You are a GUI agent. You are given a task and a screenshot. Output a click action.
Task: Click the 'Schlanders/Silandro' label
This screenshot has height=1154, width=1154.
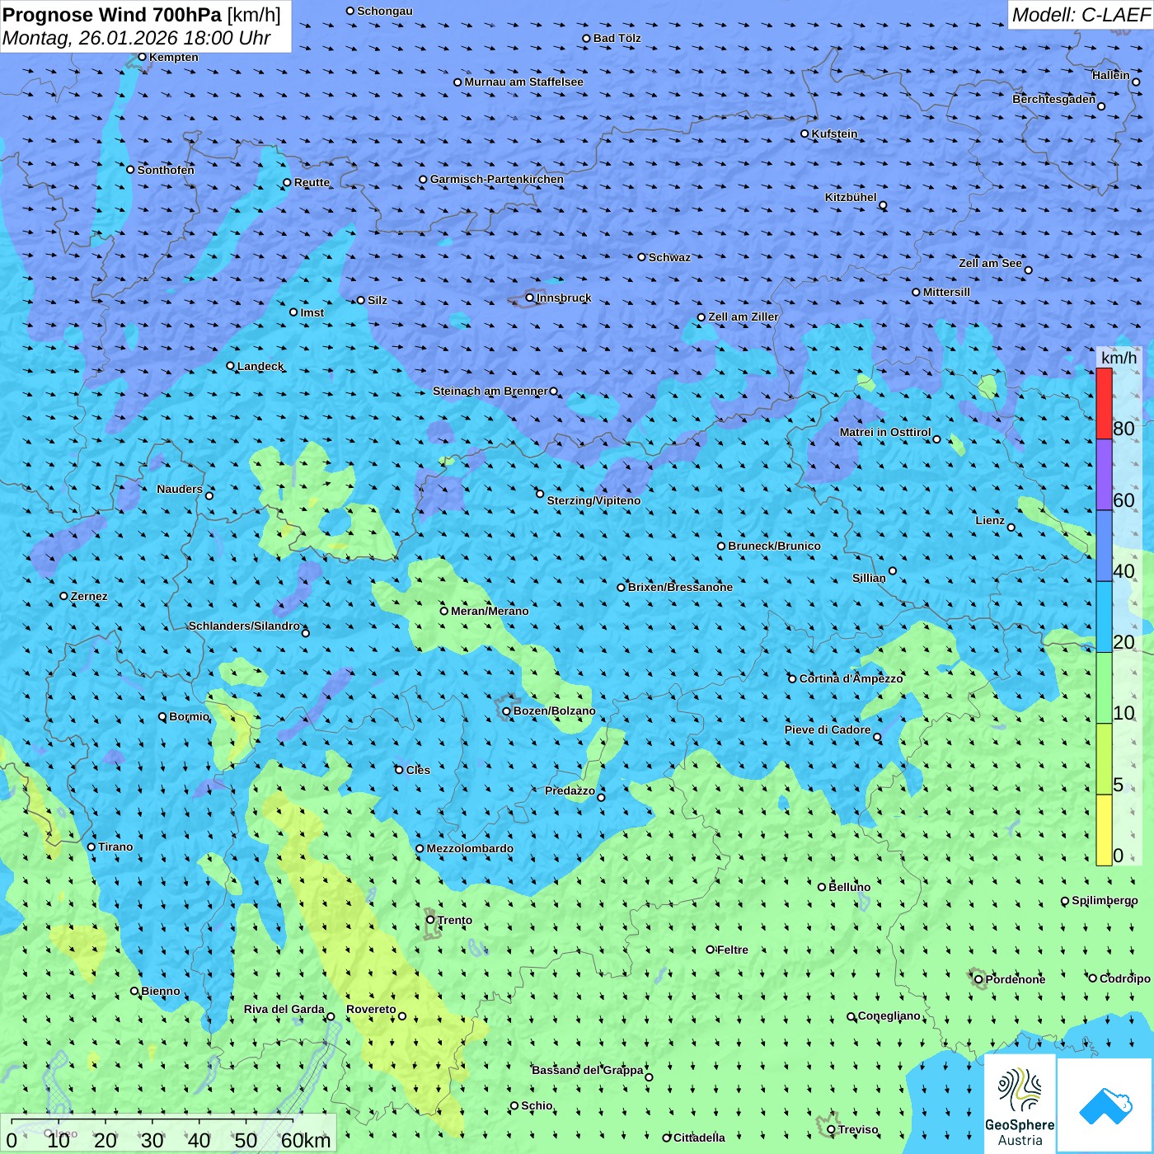point(244,626)
